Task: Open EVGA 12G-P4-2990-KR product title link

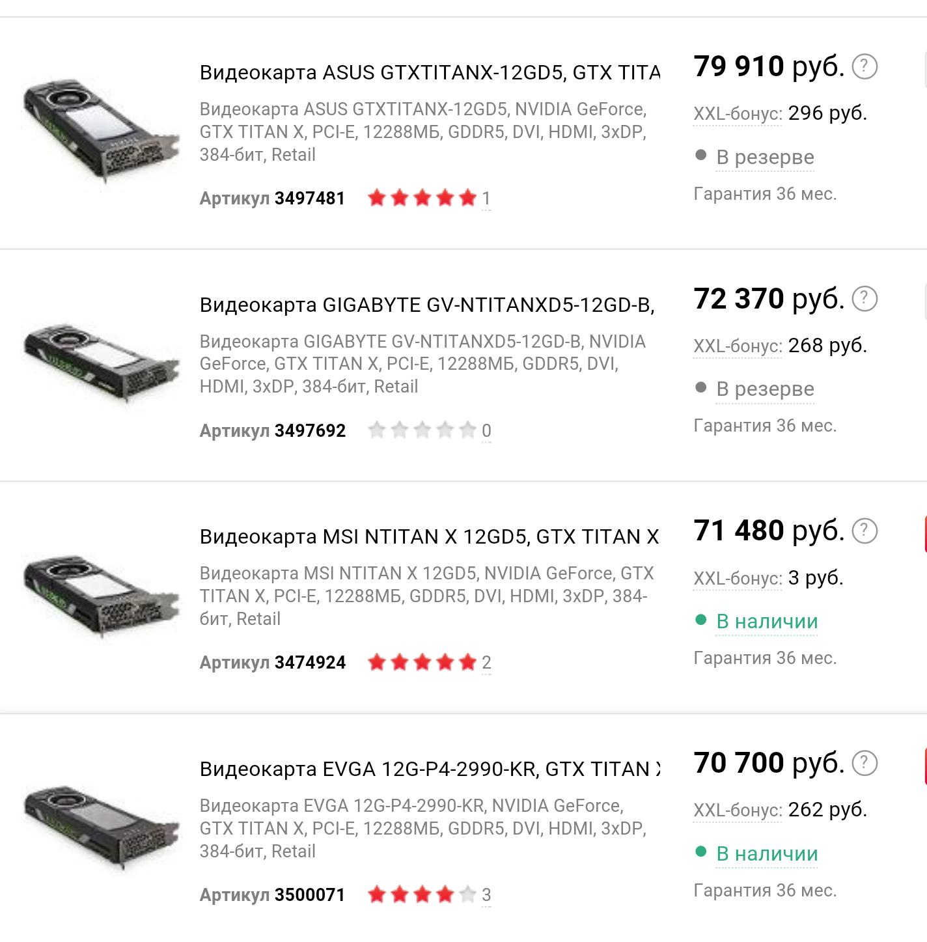Action: [x=430, y=769]
